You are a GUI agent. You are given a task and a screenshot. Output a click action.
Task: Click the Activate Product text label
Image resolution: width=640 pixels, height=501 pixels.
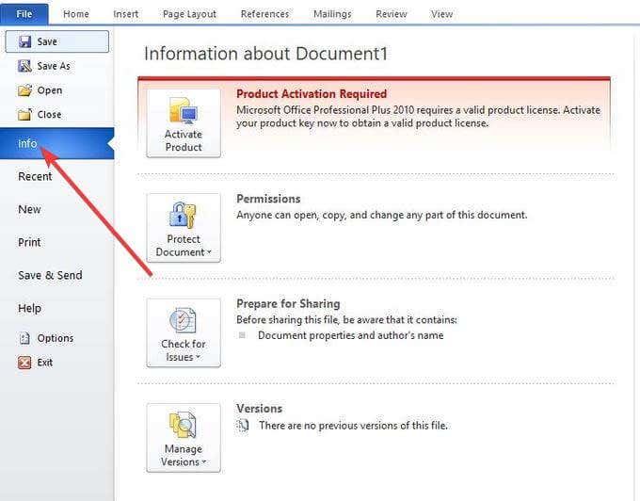[184, 140]
